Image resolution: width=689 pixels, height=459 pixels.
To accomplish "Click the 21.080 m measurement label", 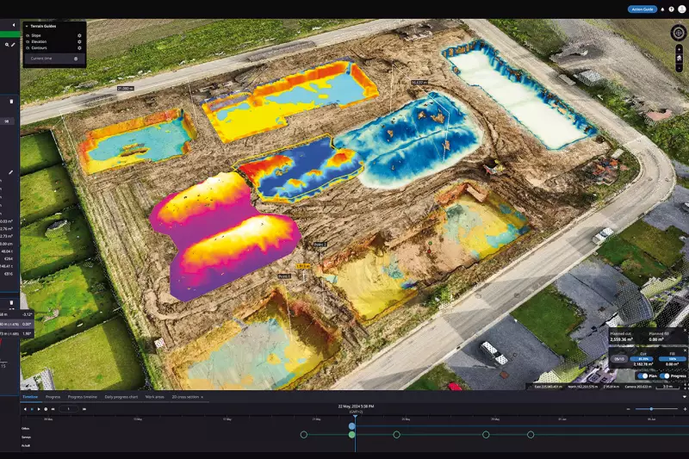I will coord(125,89).
